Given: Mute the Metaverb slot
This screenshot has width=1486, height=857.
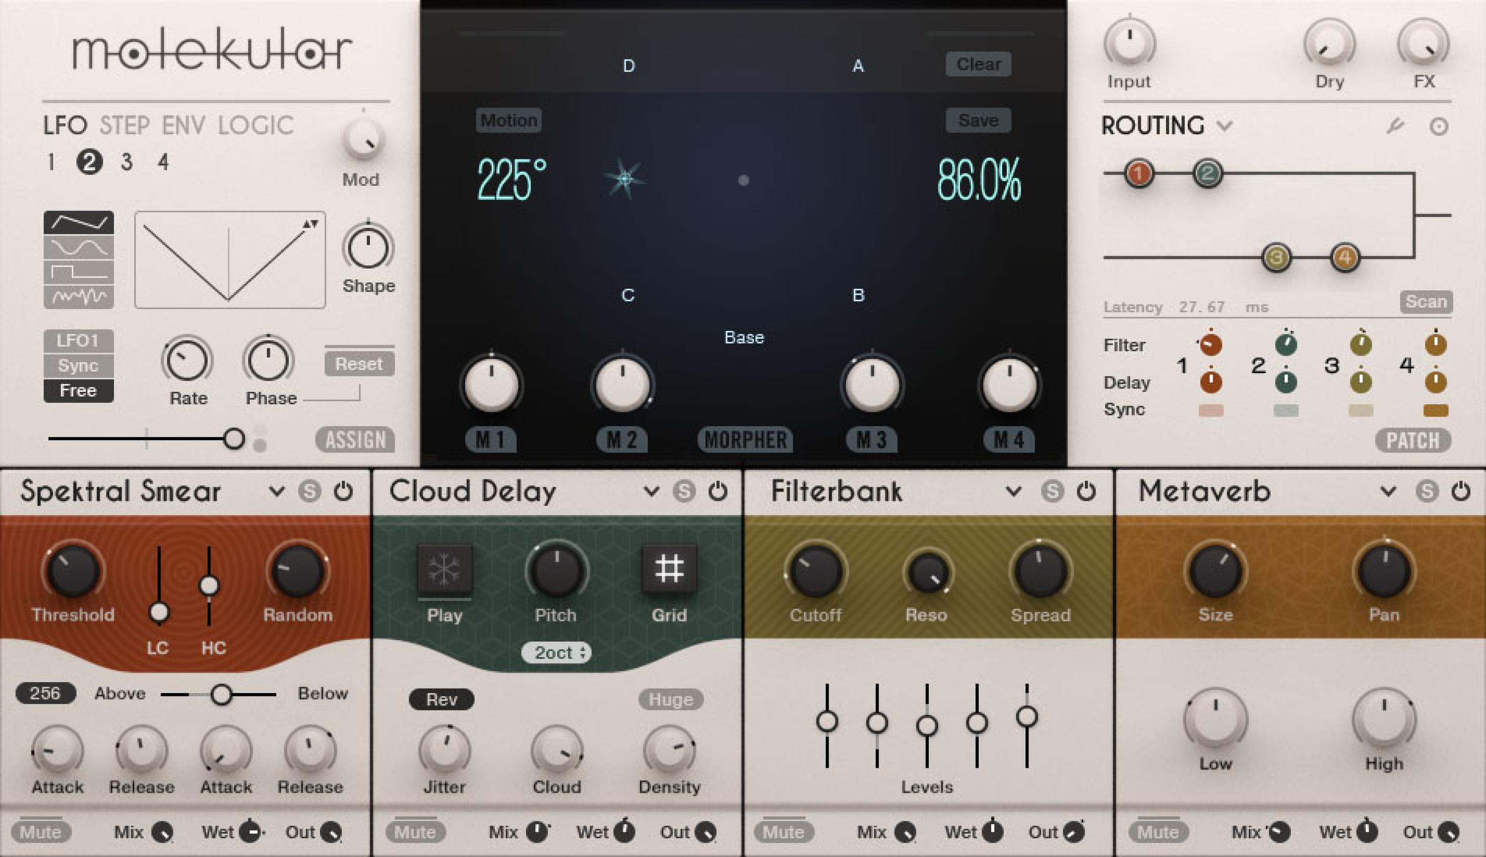Looking at the screenshot, I should click(1158, 832).
